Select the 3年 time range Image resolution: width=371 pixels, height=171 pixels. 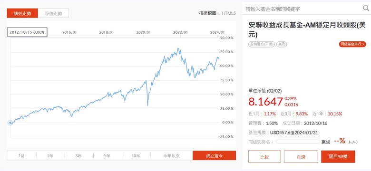79,156
